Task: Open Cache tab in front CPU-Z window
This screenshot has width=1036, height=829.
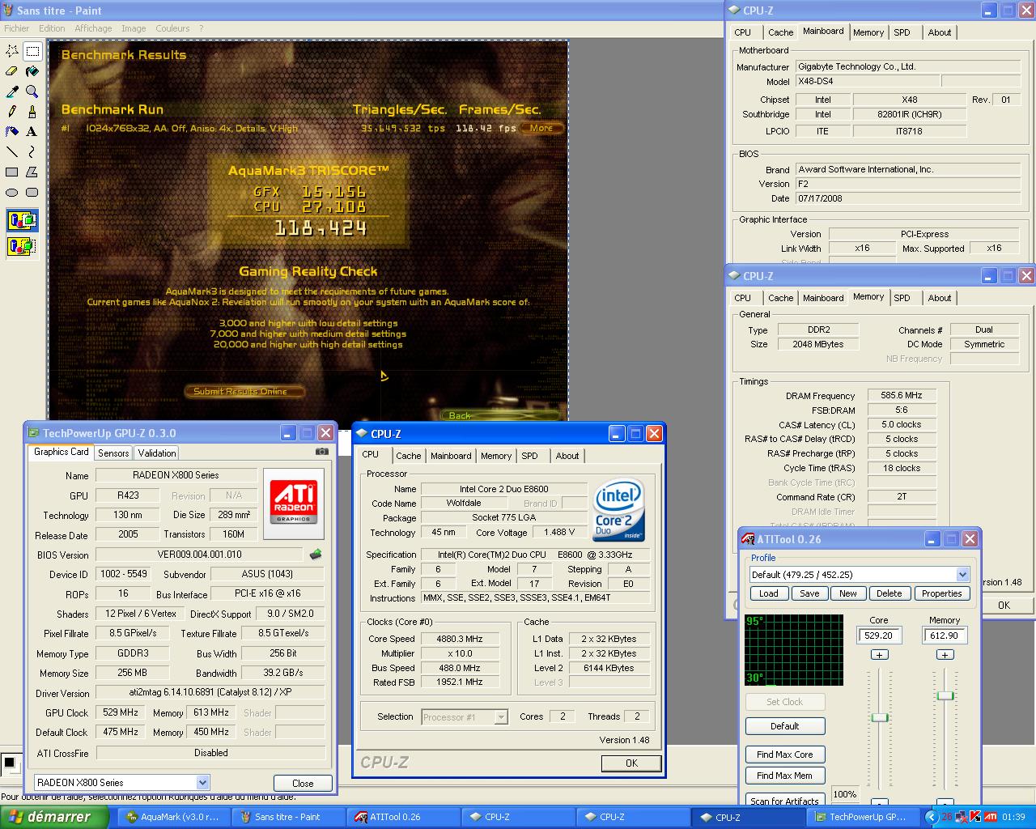Action: point(409,456)
